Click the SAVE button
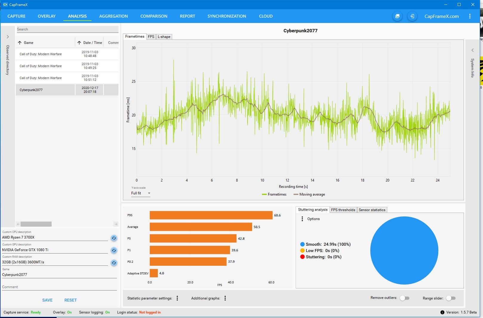Screen dimensions: 483x318 click(x=47, y=300)
